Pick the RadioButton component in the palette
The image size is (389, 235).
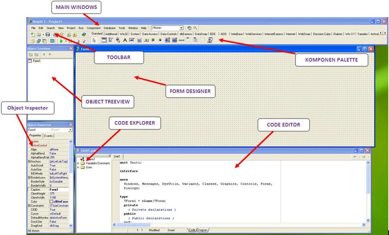[x=160, y=40]
